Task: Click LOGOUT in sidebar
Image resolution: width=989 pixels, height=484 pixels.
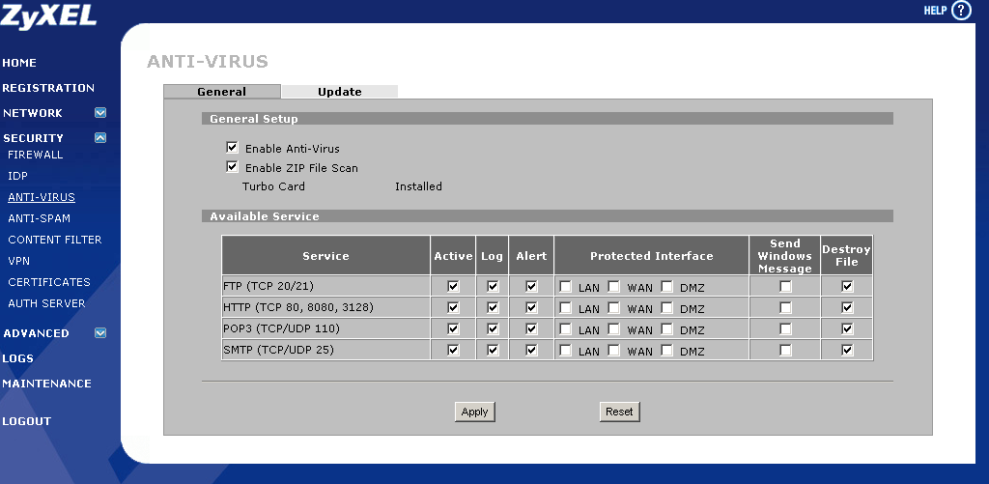Action: [26, 421]
